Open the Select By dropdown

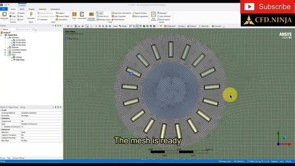pos(204,26)
